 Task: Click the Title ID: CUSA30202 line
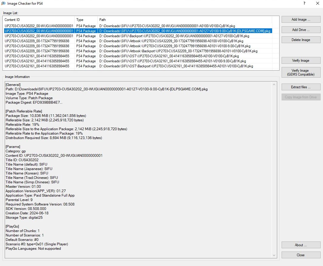point(22,160)
